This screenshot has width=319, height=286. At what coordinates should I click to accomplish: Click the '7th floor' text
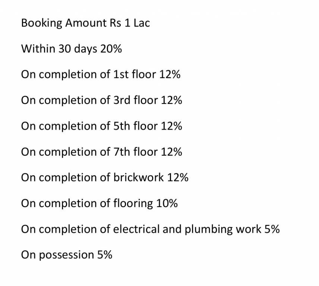(135, 152)
